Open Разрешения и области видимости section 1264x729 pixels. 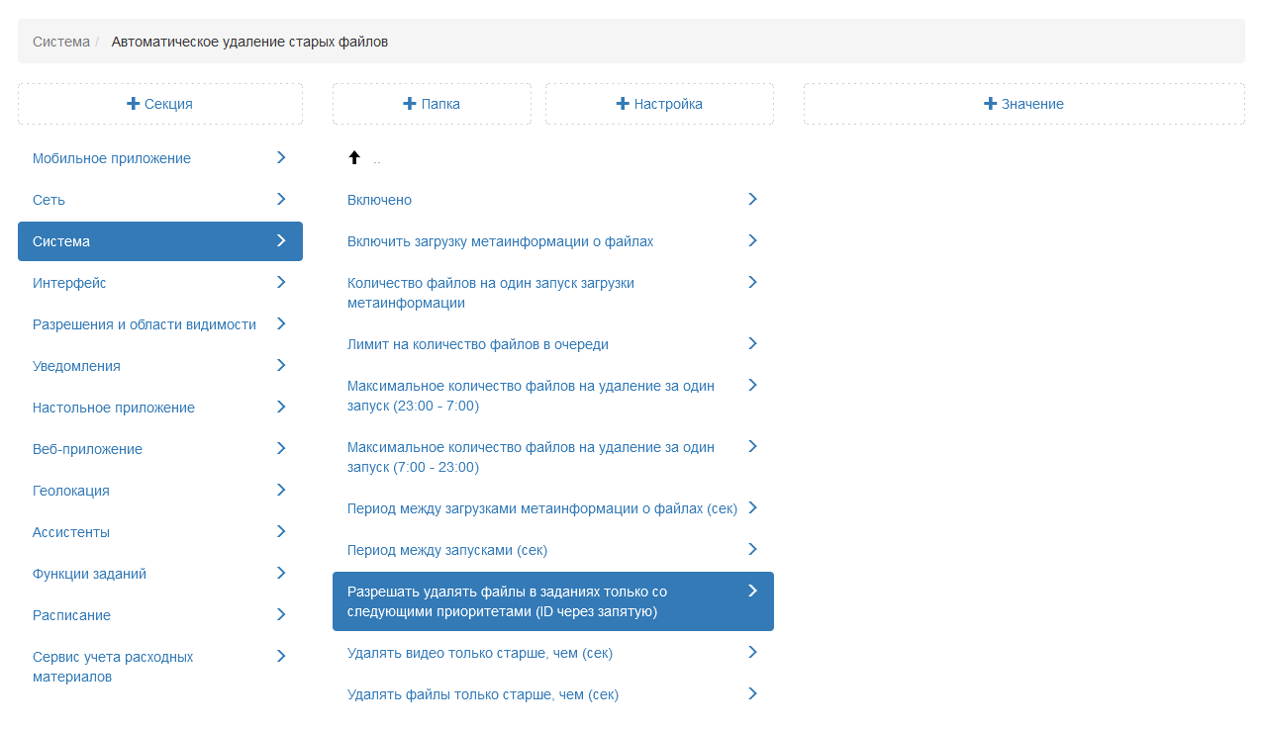click(145, 324)
